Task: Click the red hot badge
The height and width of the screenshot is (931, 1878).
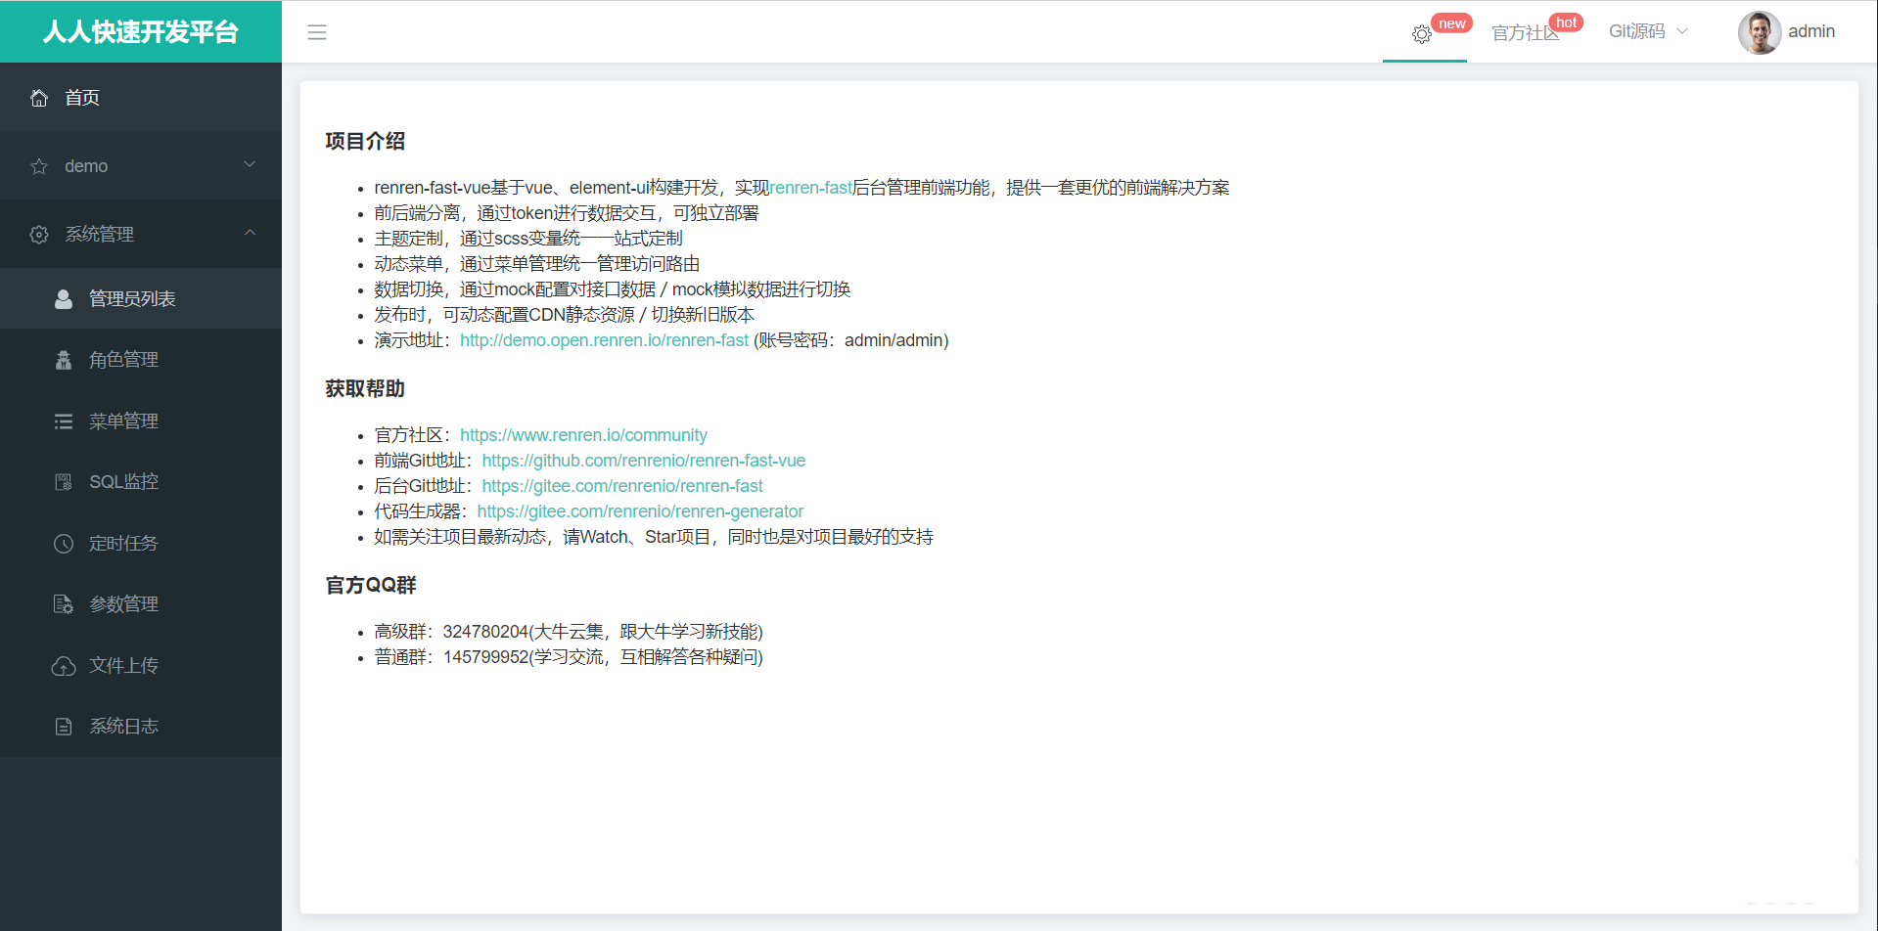Action: 1566,22
